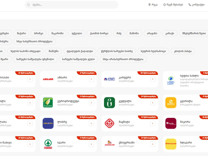Viewport: 208px width, 156px height.
Task: Click the search magnifier icon
Action: (x=28, y=5)
